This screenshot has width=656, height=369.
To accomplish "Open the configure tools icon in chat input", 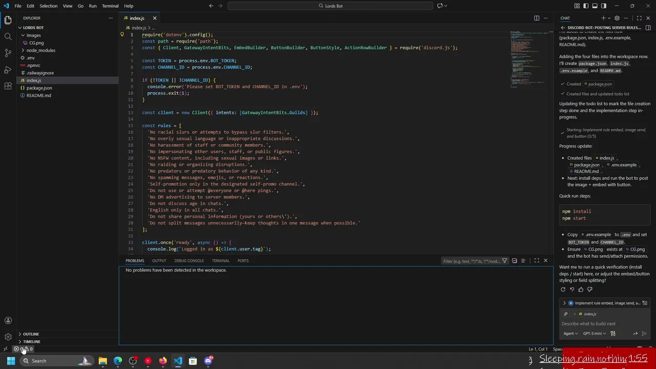I will click(613, 334).
